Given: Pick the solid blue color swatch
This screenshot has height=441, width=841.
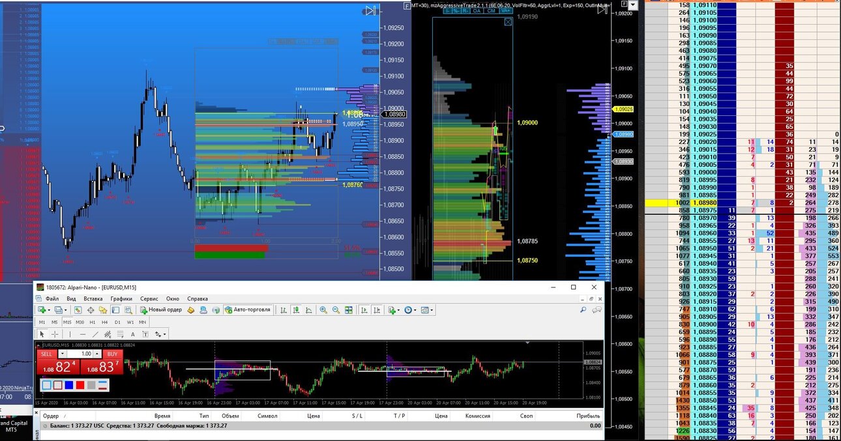Looking at the screenshot, I should 69,385.
